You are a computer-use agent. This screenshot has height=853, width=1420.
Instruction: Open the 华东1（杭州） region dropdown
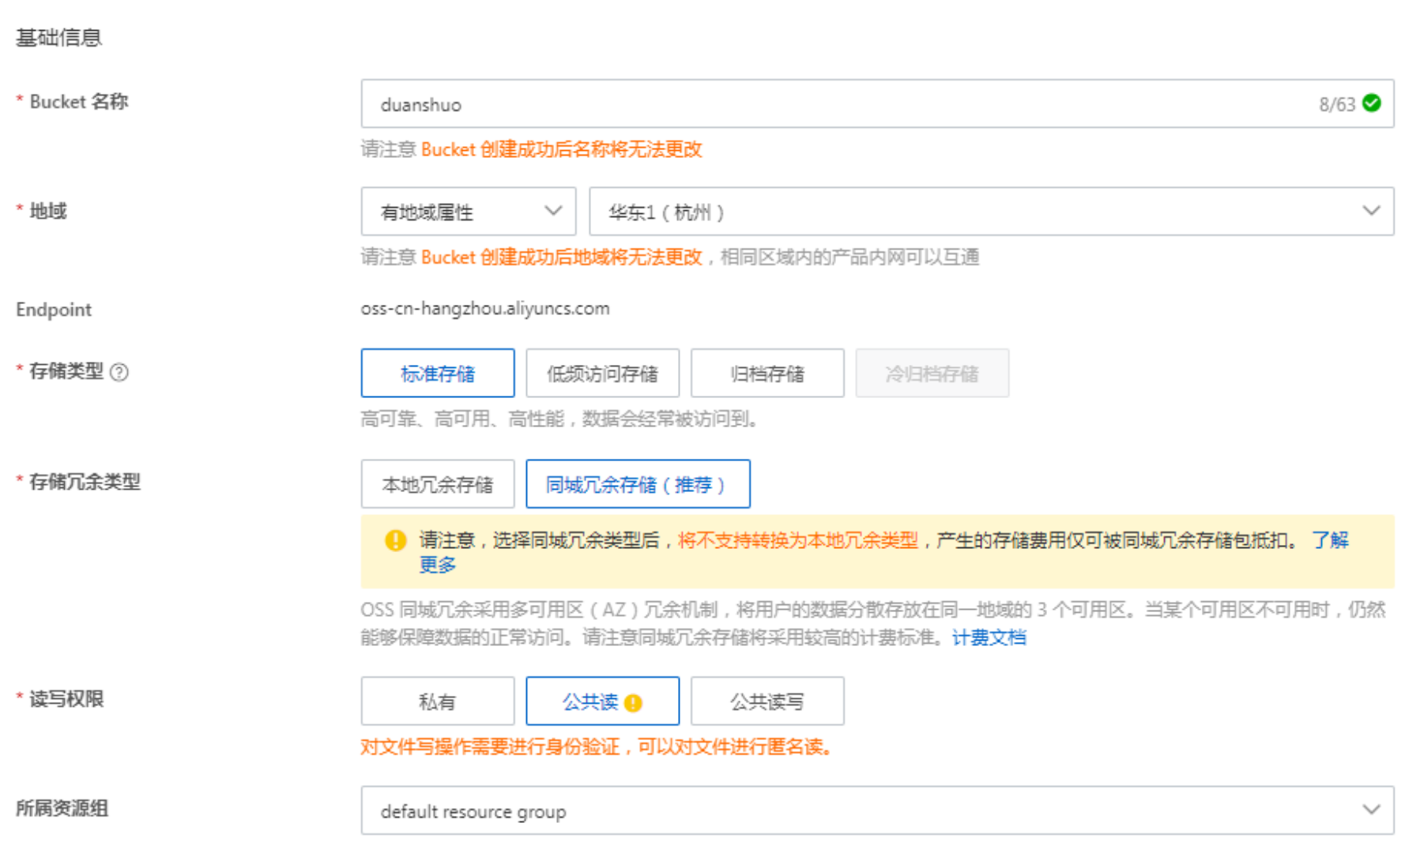point(991,212)
